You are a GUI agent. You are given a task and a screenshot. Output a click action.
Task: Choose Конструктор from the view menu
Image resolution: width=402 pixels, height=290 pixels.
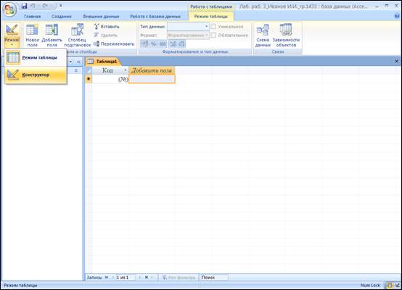36,75
